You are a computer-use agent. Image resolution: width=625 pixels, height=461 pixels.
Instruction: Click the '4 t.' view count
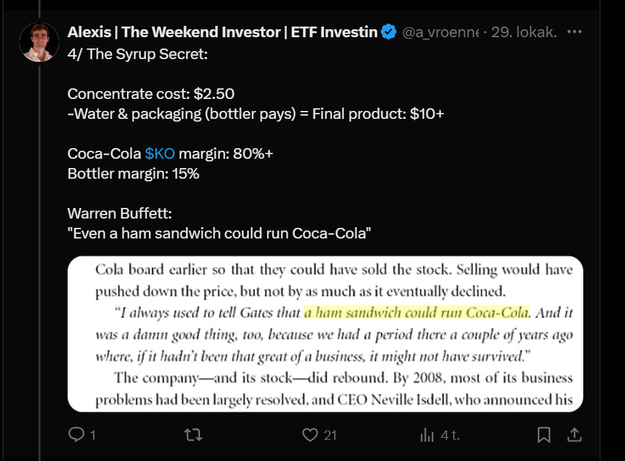click(450, 435)
